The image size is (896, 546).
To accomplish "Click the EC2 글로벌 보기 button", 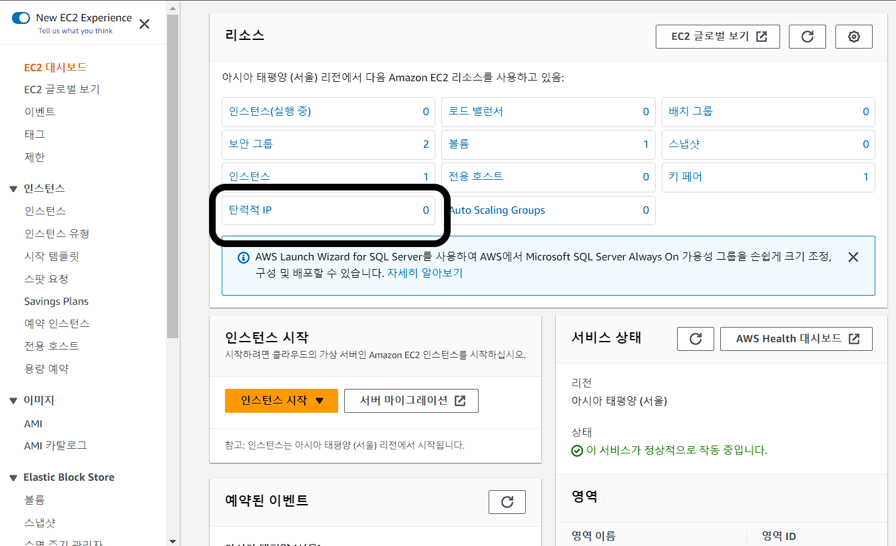I will tap(718, 37).
